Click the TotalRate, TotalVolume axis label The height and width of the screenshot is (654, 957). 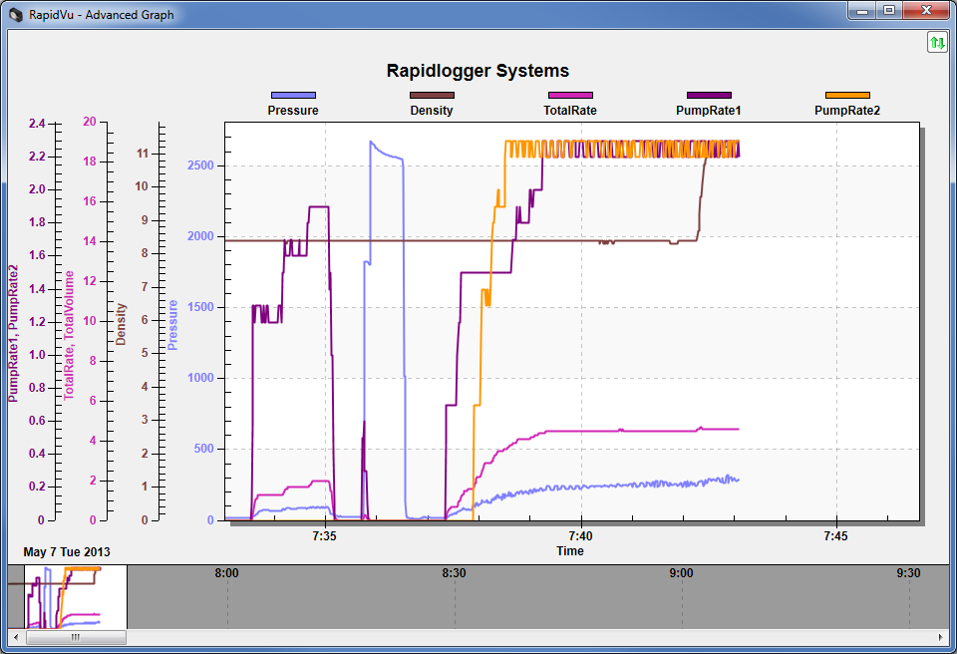pos(70,335)
